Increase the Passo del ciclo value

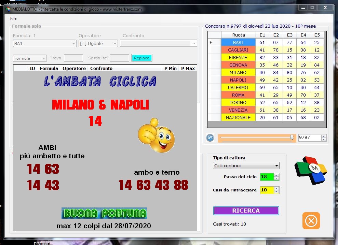[277, 175]
